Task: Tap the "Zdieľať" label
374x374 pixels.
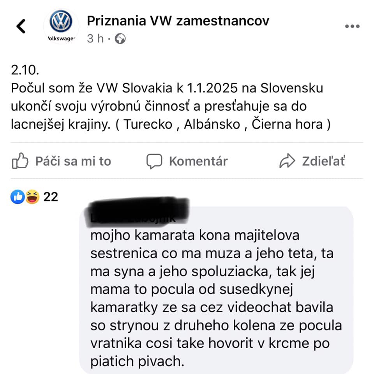Action: tap(323, 161)
